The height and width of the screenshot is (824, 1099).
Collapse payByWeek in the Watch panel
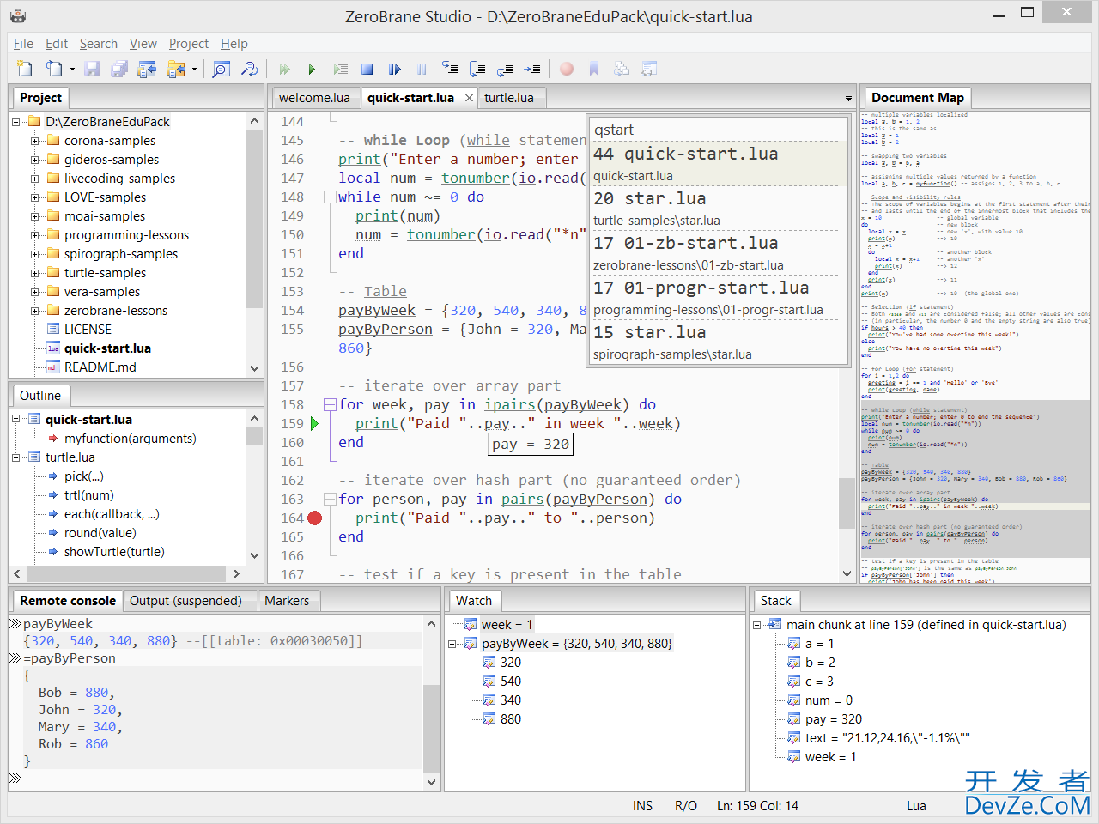[452, 644]
